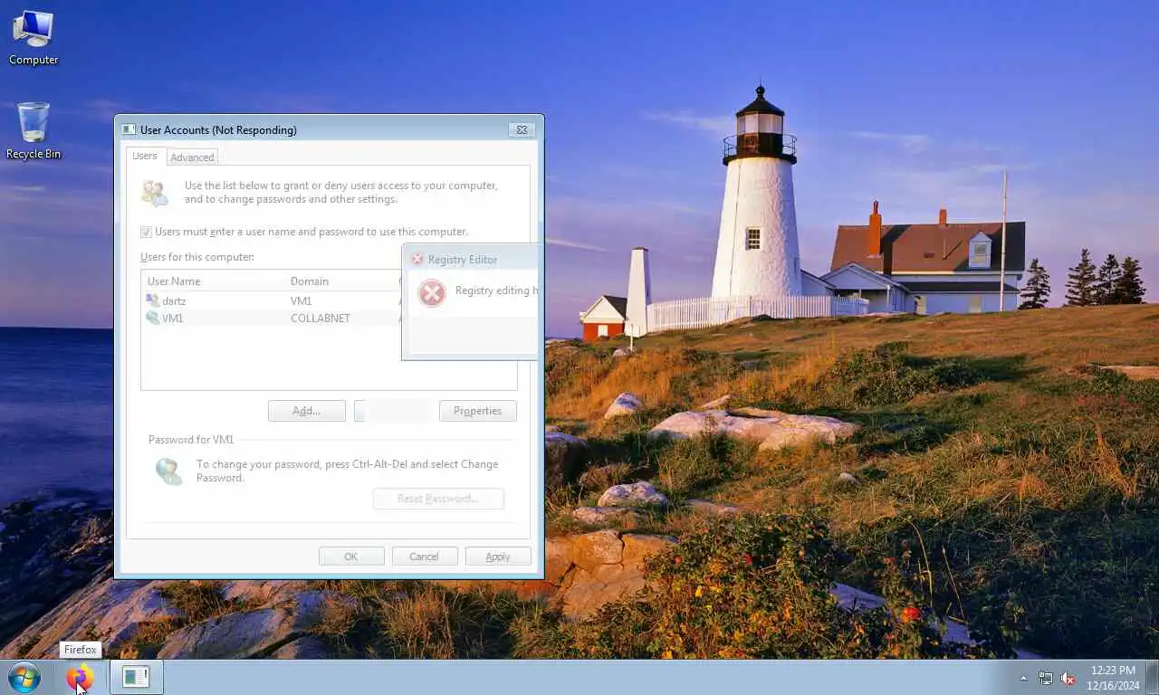Launch Firefox from the taskbar

click(x=80, y=677)
